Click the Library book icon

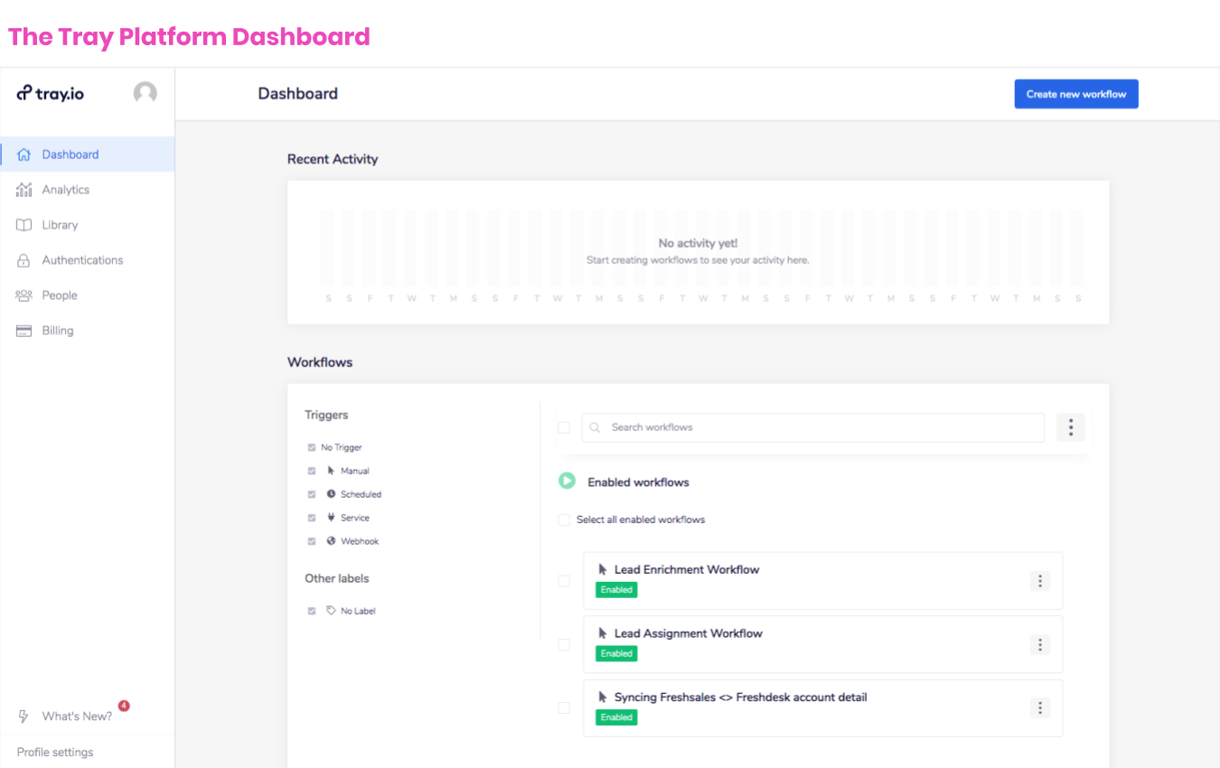click(24, 225)
